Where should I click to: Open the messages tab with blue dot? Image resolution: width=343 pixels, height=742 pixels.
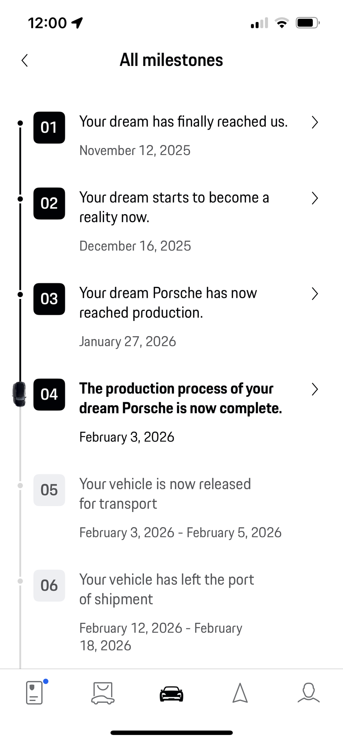click(x=35, y=693)
